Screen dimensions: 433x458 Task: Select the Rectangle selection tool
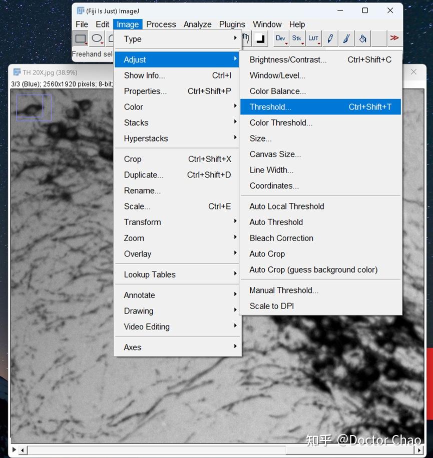(80, 38)
